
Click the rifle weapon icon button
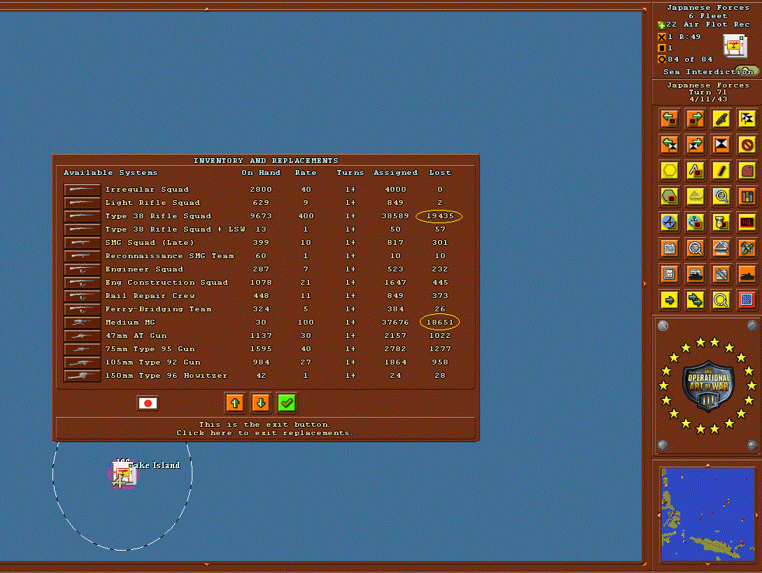tap(721, 118)
